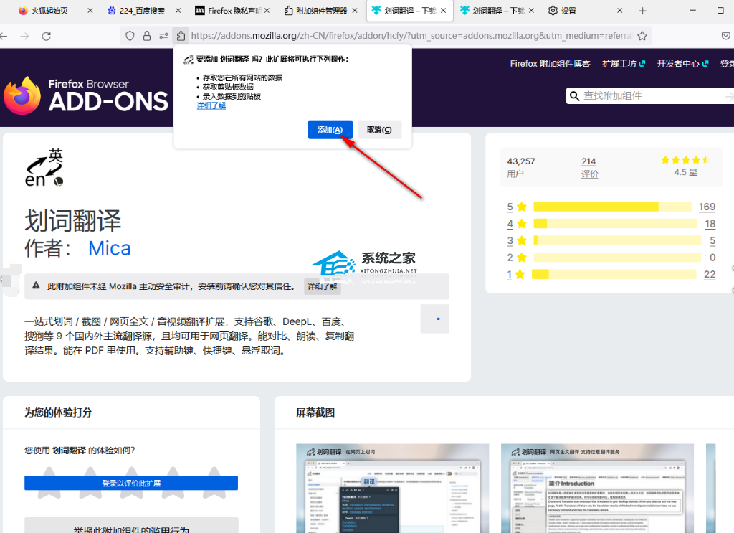734x533 pixels.
Task: Click the search magnifier icon
Action: click(574, 96)
